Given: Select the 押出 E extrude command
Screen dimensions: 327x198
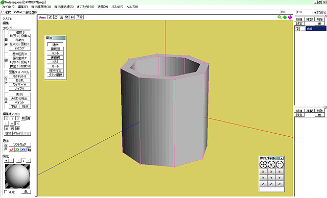Looking at the screenshot, I should coord(14,66).
